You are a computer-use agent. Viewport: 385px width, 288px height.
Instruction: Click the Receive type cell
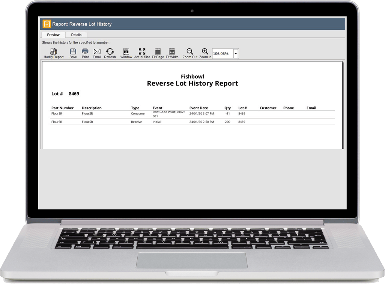click(x=136, y=121)
